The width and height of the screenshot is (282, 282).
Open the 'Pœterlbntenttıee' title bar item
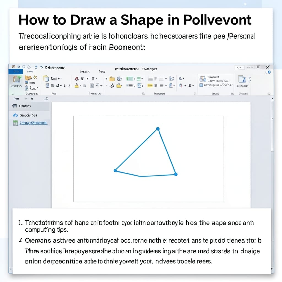click(x=127, y=69)
